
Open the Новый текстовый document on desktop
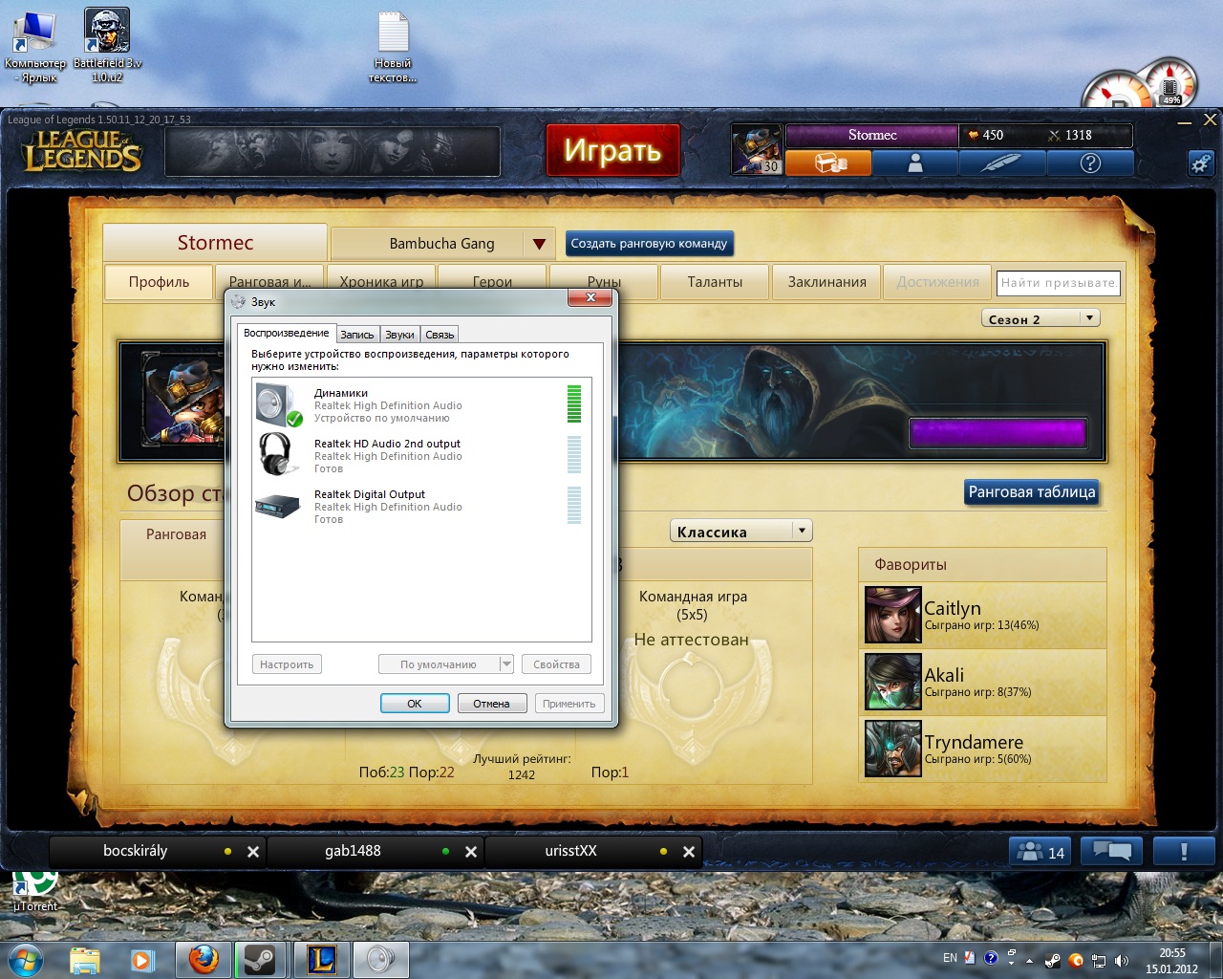(393, 46)
